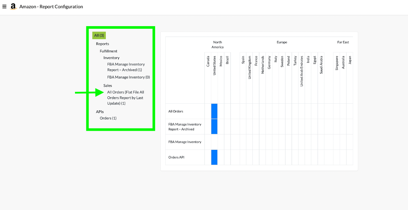Toggle Orders API cell for Japan
Screen dimensions: 408x210
[350, 157]
